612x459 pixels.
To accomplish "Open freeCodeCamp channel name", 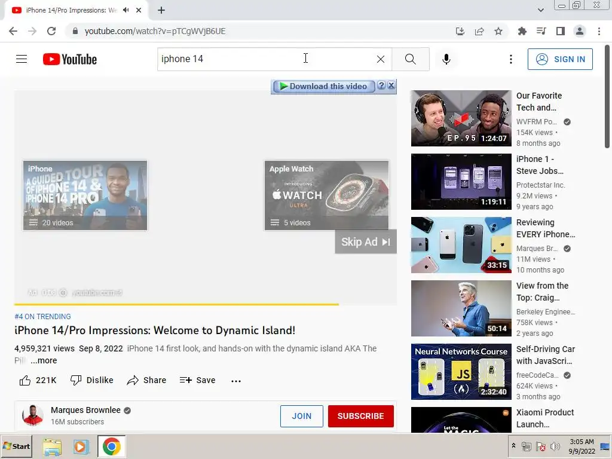I will tap(537, 375).
